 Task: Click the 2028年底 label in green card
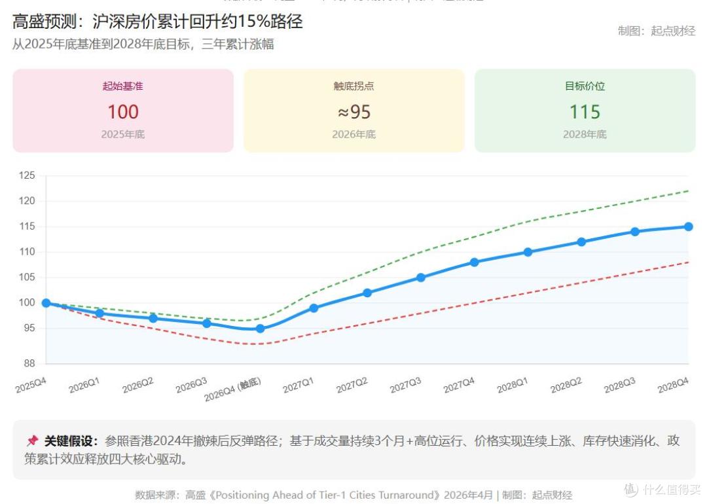point(585,134)
